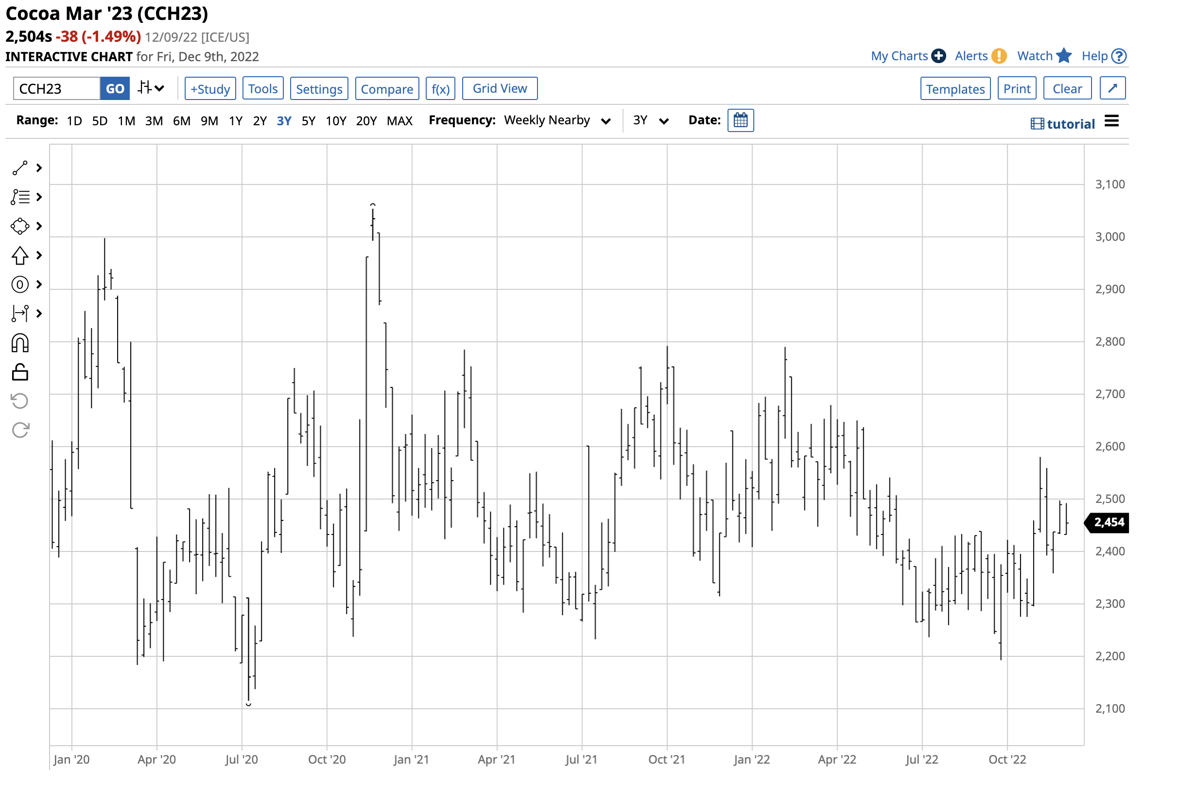
Task: Open the Fibonacci retracement tool
Action: tap(20, 284)
